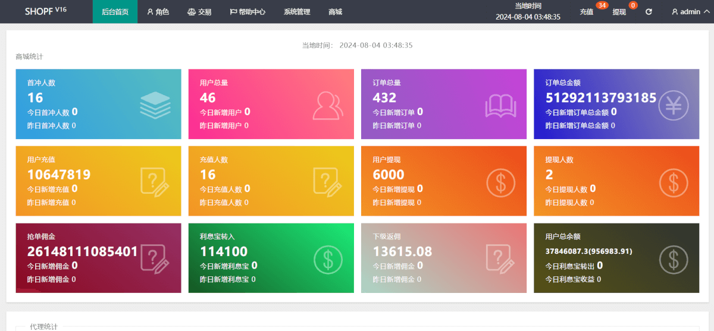This screenshot has width=714, height=331.
Task: Click 今日利息宝收益 label
Action: (569, 279)
